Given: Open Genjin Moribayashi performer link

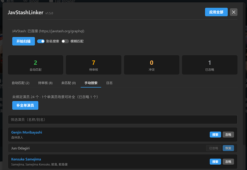Looking at the screenshot, I should [27, 132].
